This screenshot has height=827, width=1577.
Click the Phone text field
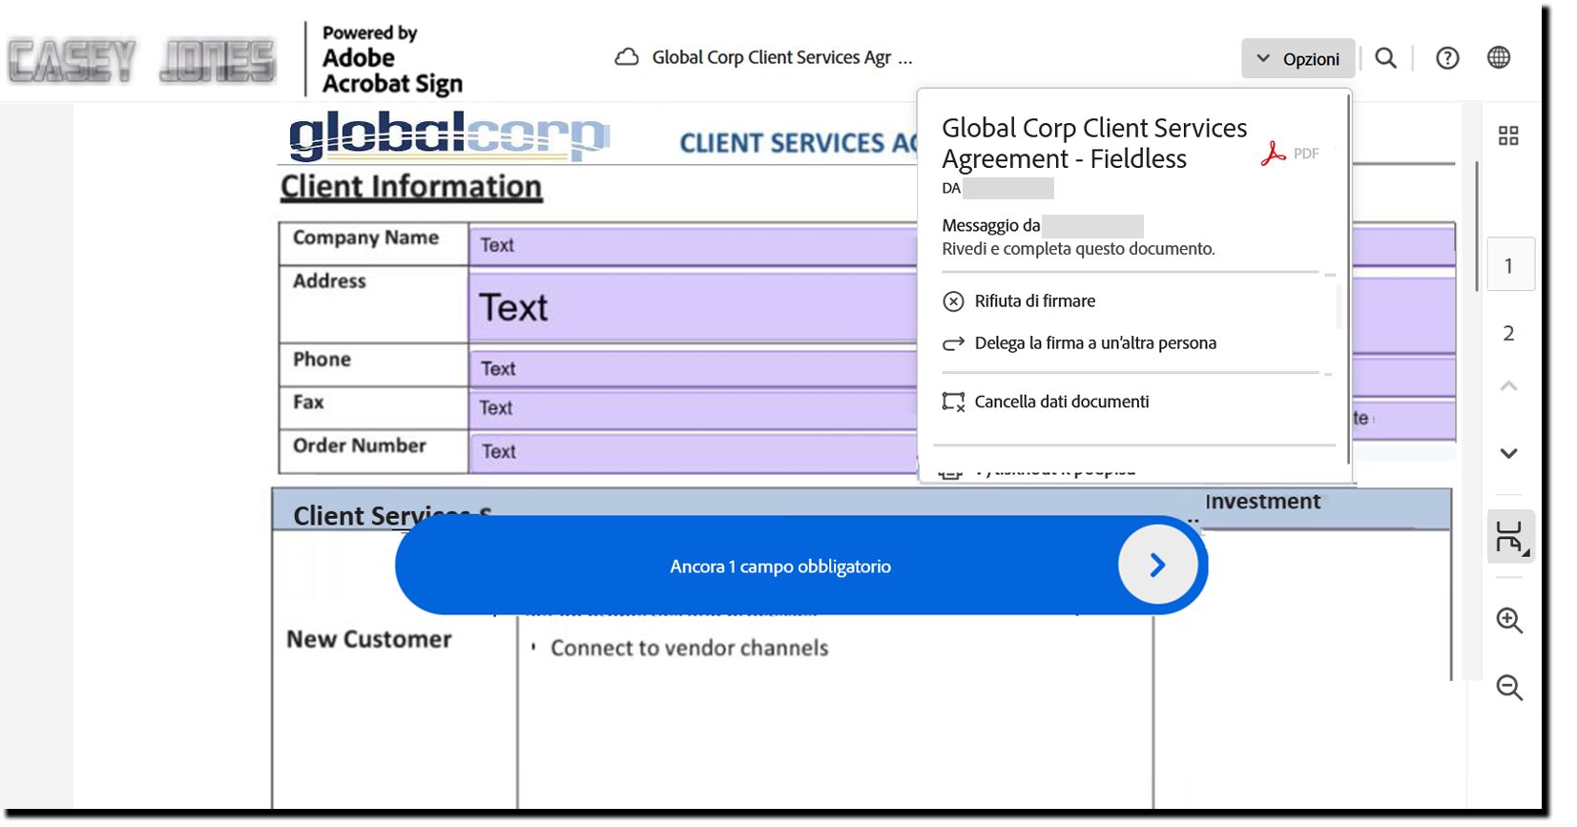click(693, 368)
